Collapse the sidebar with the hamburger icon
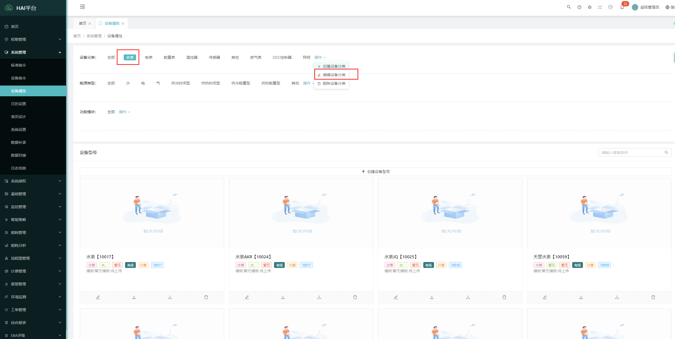Image resolution: width=675 pixels, height=339 pixels. coord(82,7)
